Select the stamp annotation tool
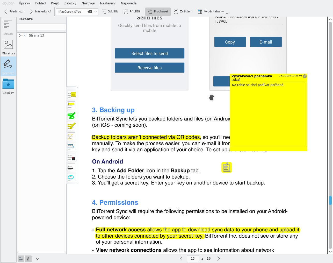Viewport: 333px width, 263px height. click(71, 158)
